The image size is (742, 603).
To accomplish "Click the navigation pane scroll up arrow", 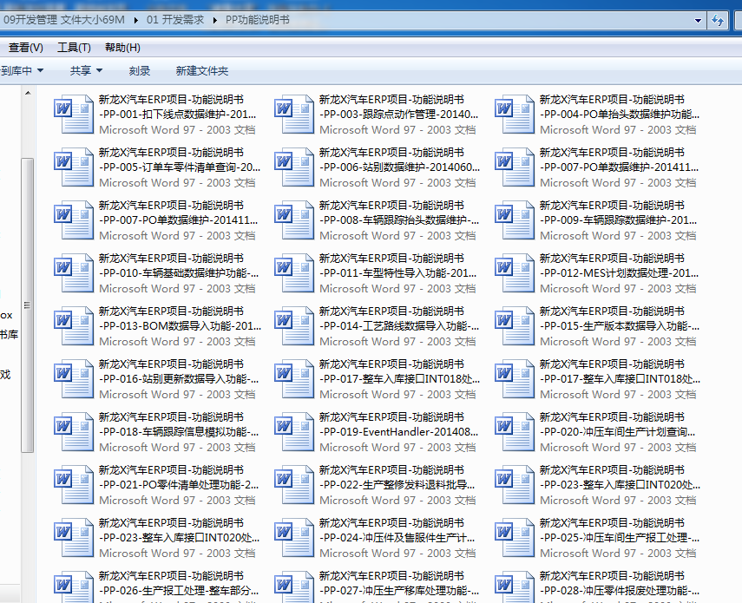I will pos(28,93).
